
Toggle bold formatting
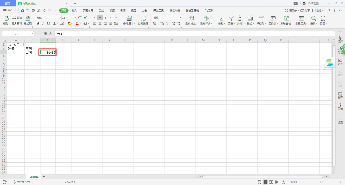(x=37, y=23)
